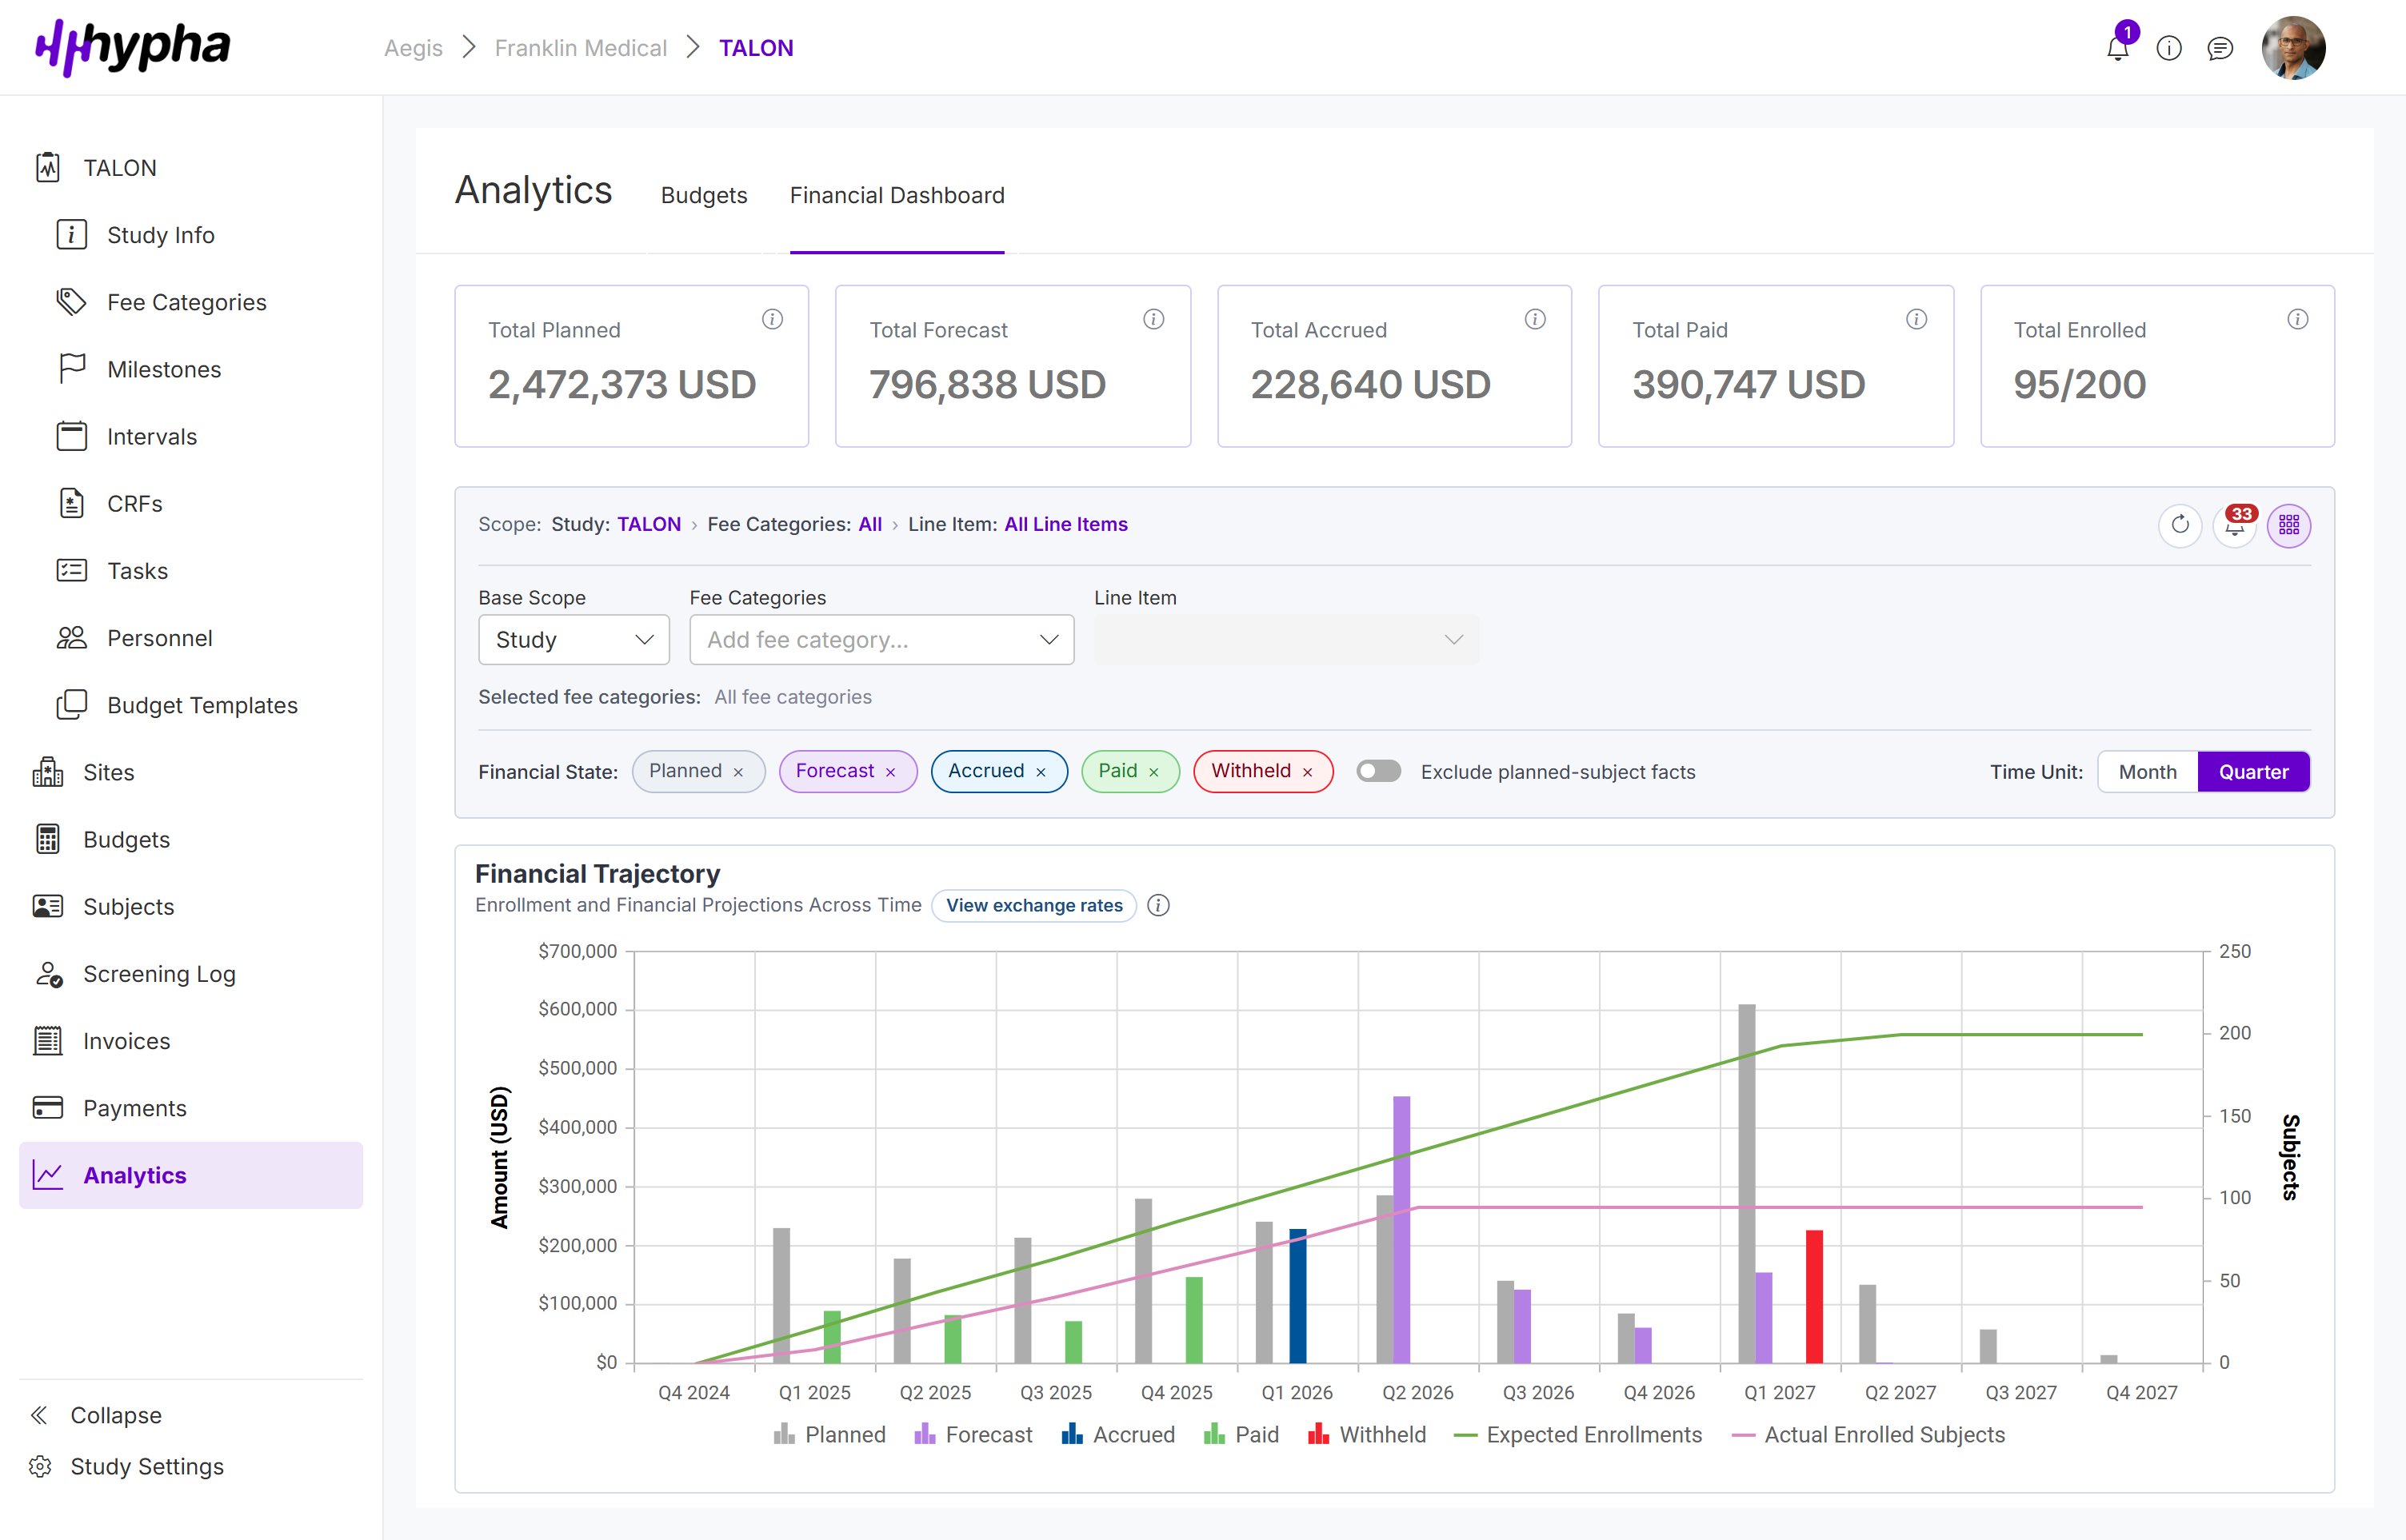Click the chat bubble icon in the header

(2221, 47)
